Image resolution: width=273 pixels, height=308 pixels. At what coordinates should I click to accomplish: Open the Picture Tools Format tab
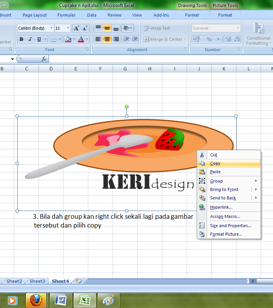225,15
